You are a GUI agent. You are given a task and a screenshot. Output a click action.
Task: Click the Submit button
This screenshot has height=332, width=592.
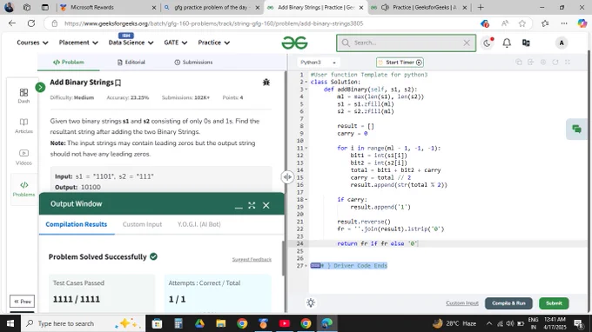[x=554, y=303]
